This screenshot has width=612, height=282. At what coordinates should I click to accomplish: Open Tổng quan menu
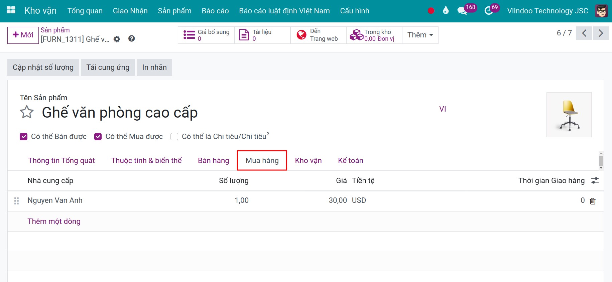85,11
